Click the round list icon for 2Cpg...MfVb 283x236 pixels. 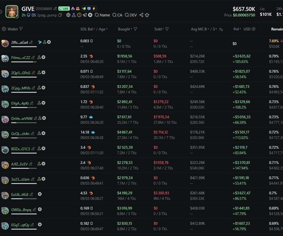pos(43,88)
